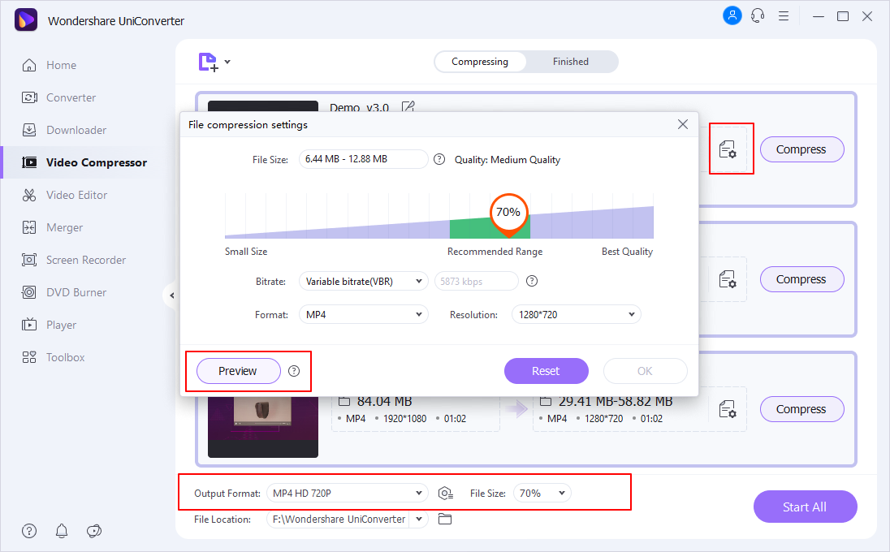This screenshot has width=890, height=552.
Task: Expand the add file dropdown arrow
Action: [x=227, y=62]
